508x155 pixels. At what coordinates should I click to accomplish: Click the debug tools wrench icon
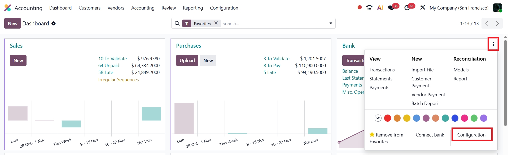point(423,8)
